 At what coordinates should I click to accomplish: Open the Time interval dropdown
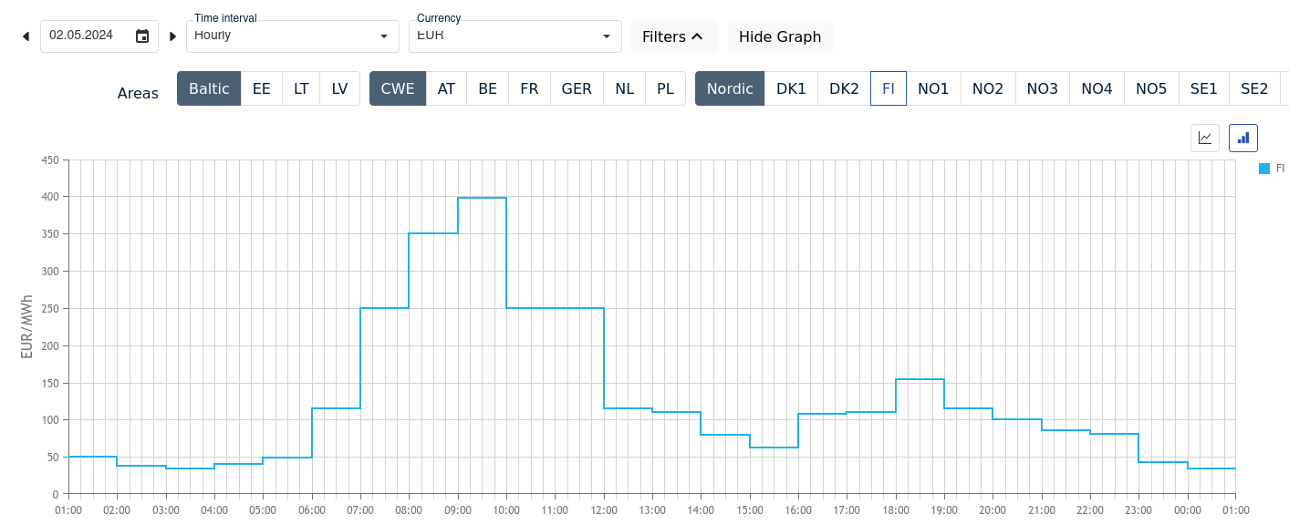click(x=292, y=36)
